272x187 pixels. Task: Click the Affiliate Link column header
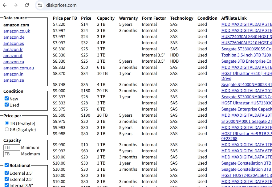pos(234,18)
